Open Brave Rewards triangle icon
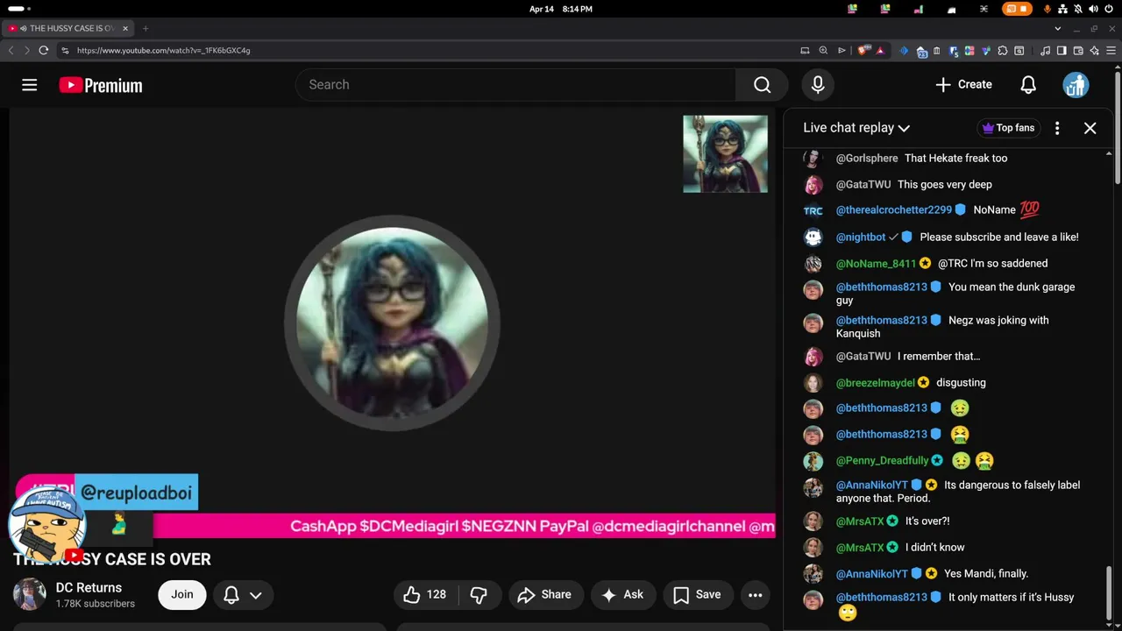1122x631 pixels. pyautogui.click(x=880, y=50)
